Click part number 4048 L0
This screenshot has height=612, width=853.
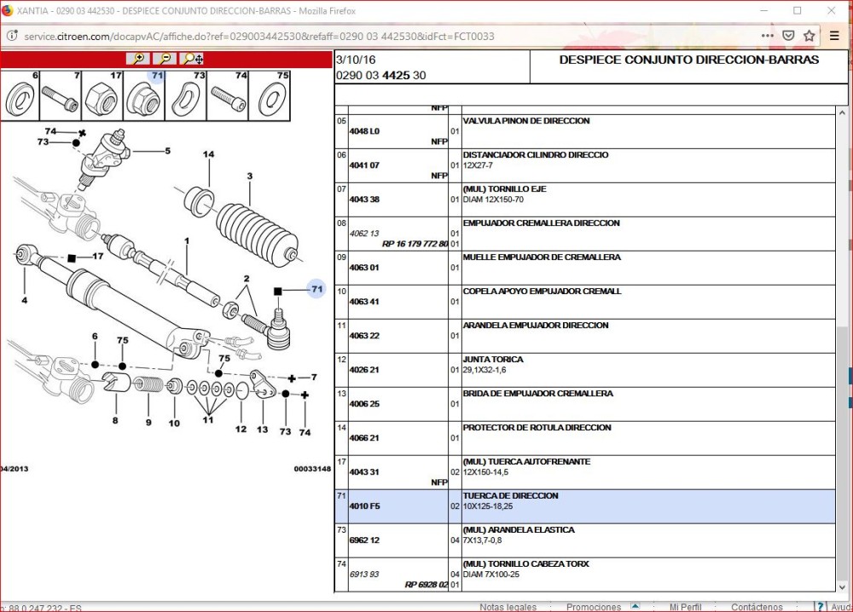(364, 131)
